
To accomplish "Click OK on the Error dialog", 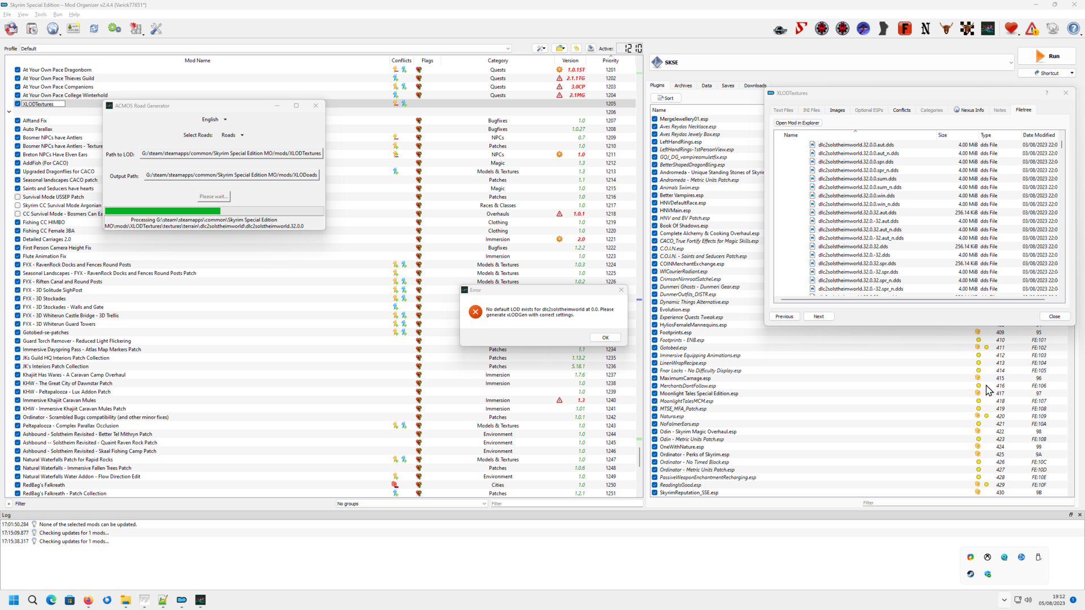I will (605, 338).
